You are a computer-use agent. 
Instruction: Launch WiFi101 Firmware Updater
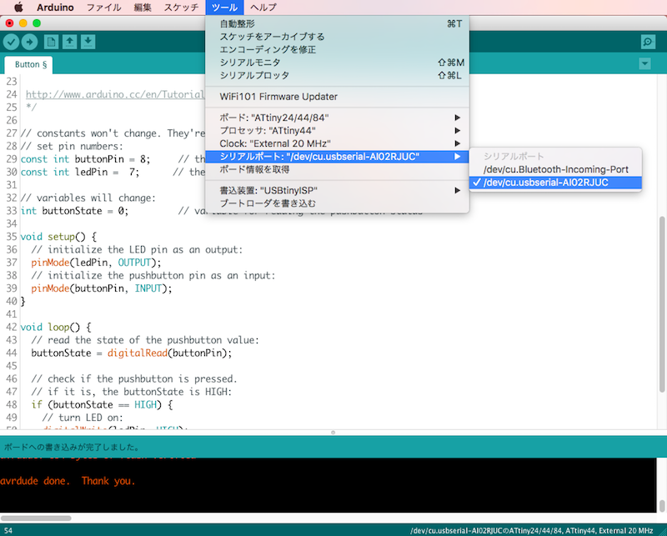point(338,97)
